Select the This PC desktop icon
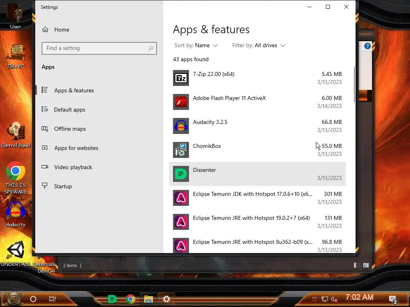This screenshot has width=410, height=307. (x=16, y=56)
